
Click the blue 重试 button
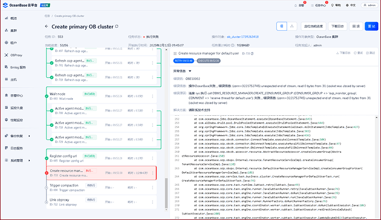(x=371, y=26)
